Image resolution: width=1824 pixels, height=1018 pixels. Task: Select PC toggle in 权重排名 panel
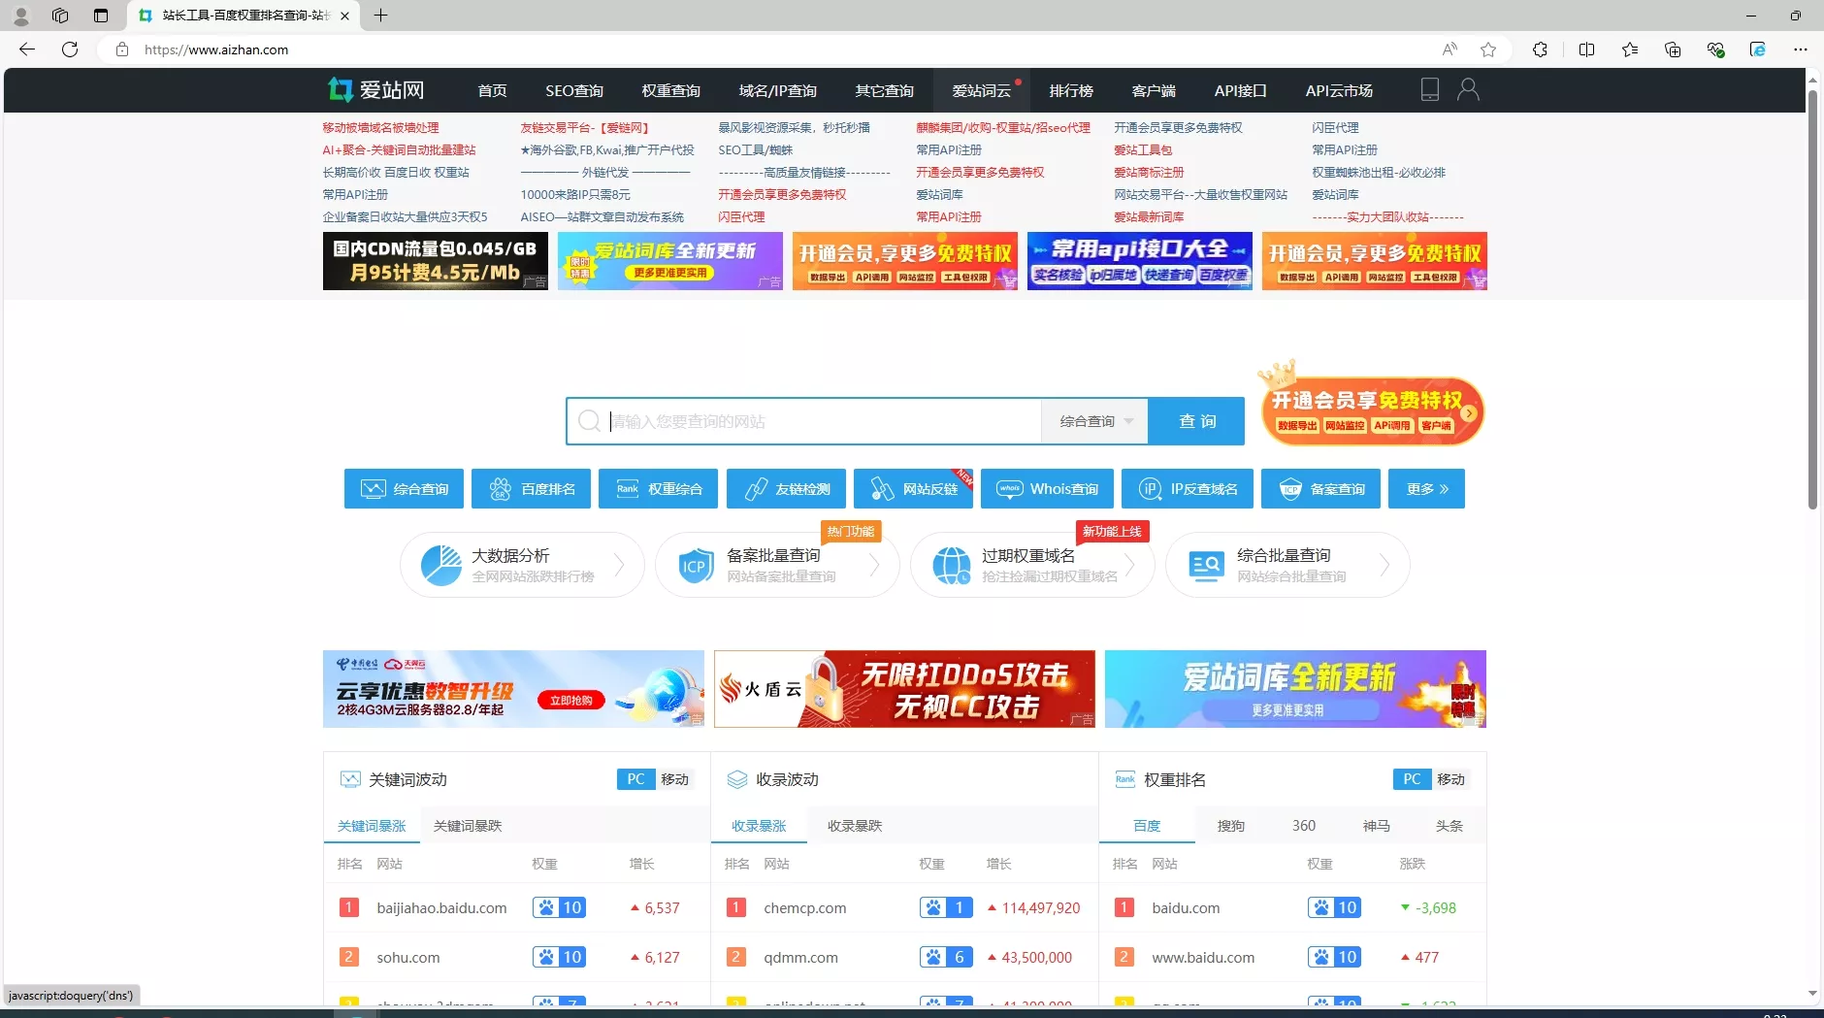1412,779
